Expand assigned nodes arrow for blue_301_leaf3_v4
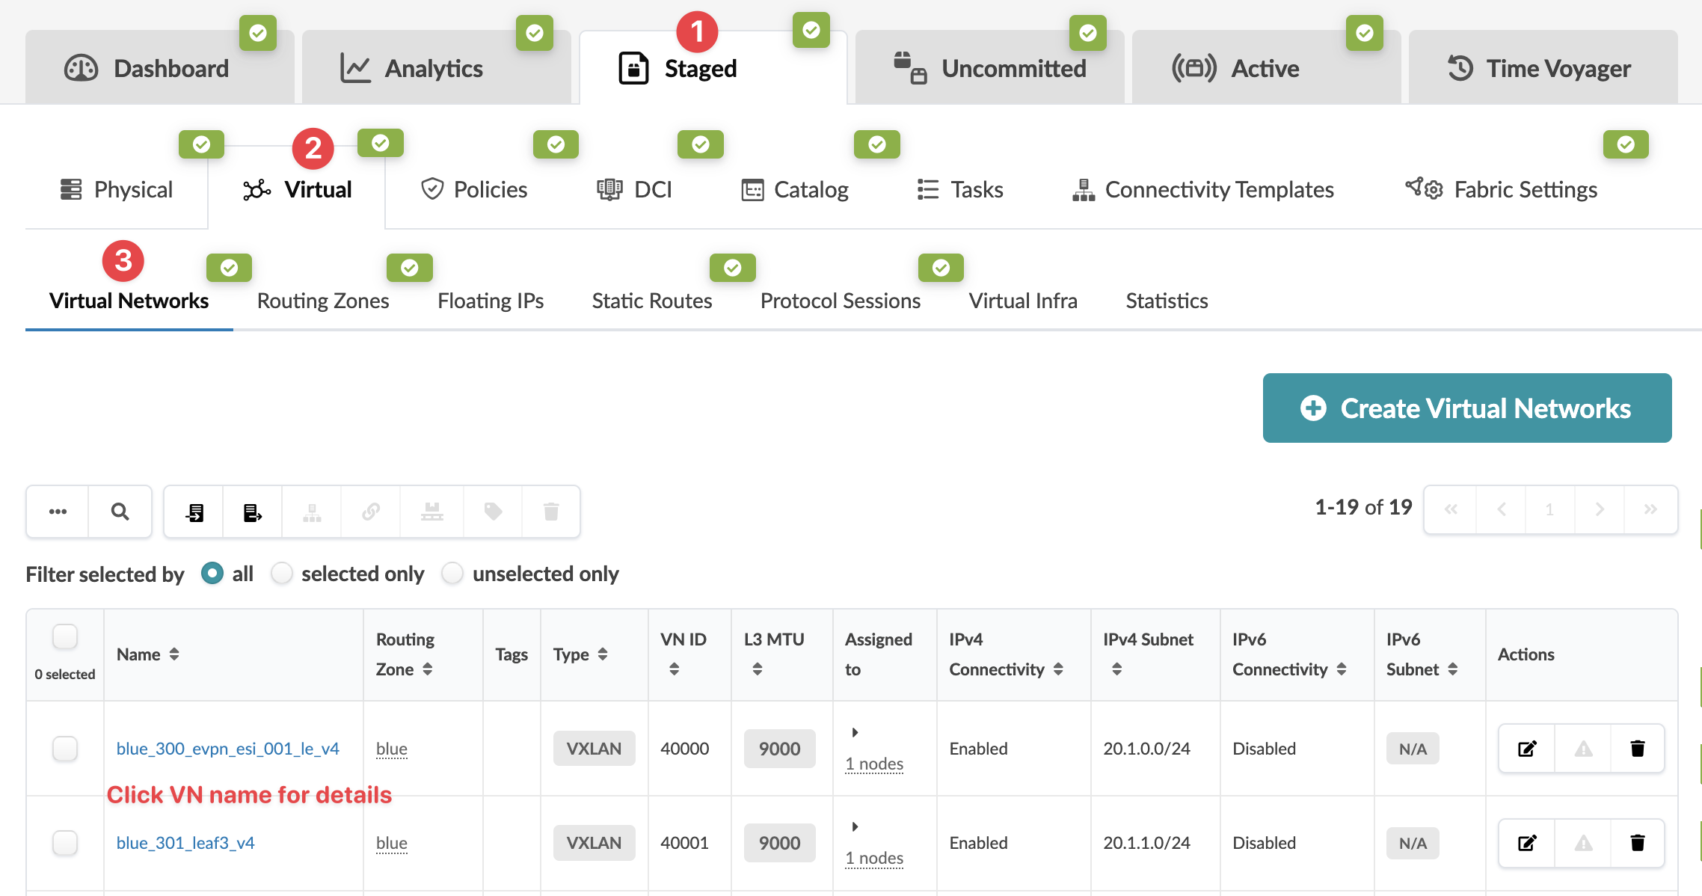1702x896 pixels. click(x=855, y=826)
